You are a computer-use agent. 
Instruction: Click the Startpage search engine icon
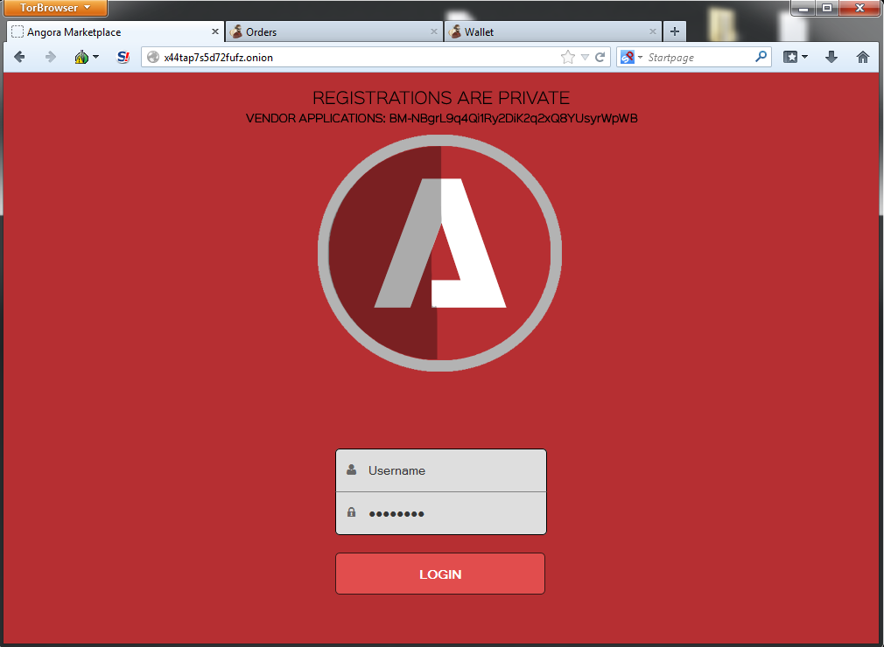pos(628,57)
